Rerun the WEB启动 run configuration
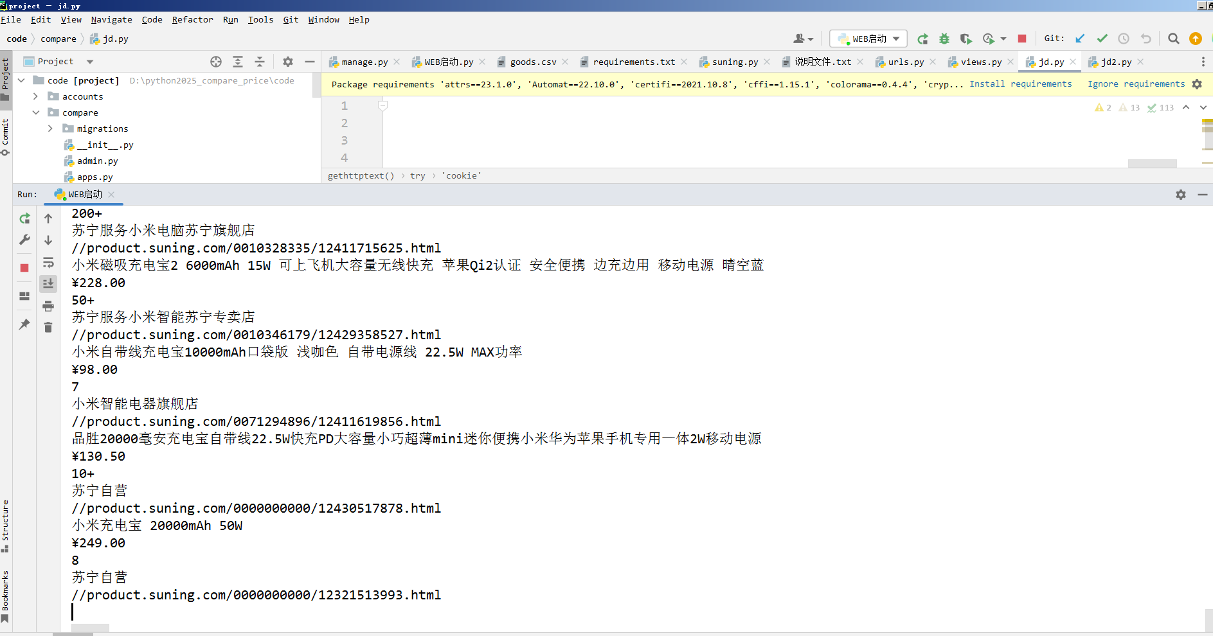Screen dimensions: 1213x636 click(922, 39)
